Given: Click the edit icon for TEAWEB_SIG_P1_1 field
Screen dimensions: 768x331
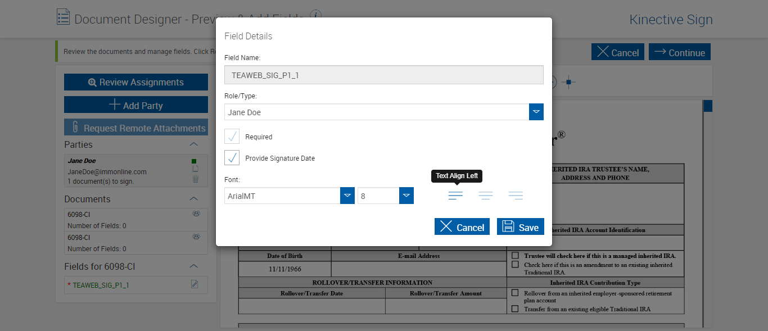Looking at the screenshot, I should tap(195, 284).
